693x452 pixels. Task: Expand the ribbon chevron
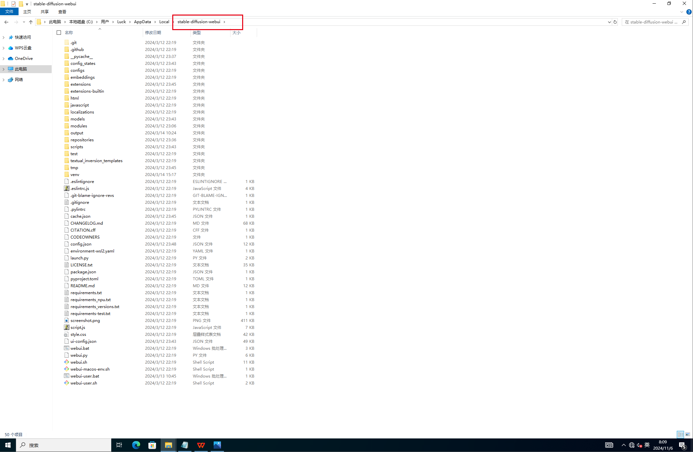coord(682,12)
